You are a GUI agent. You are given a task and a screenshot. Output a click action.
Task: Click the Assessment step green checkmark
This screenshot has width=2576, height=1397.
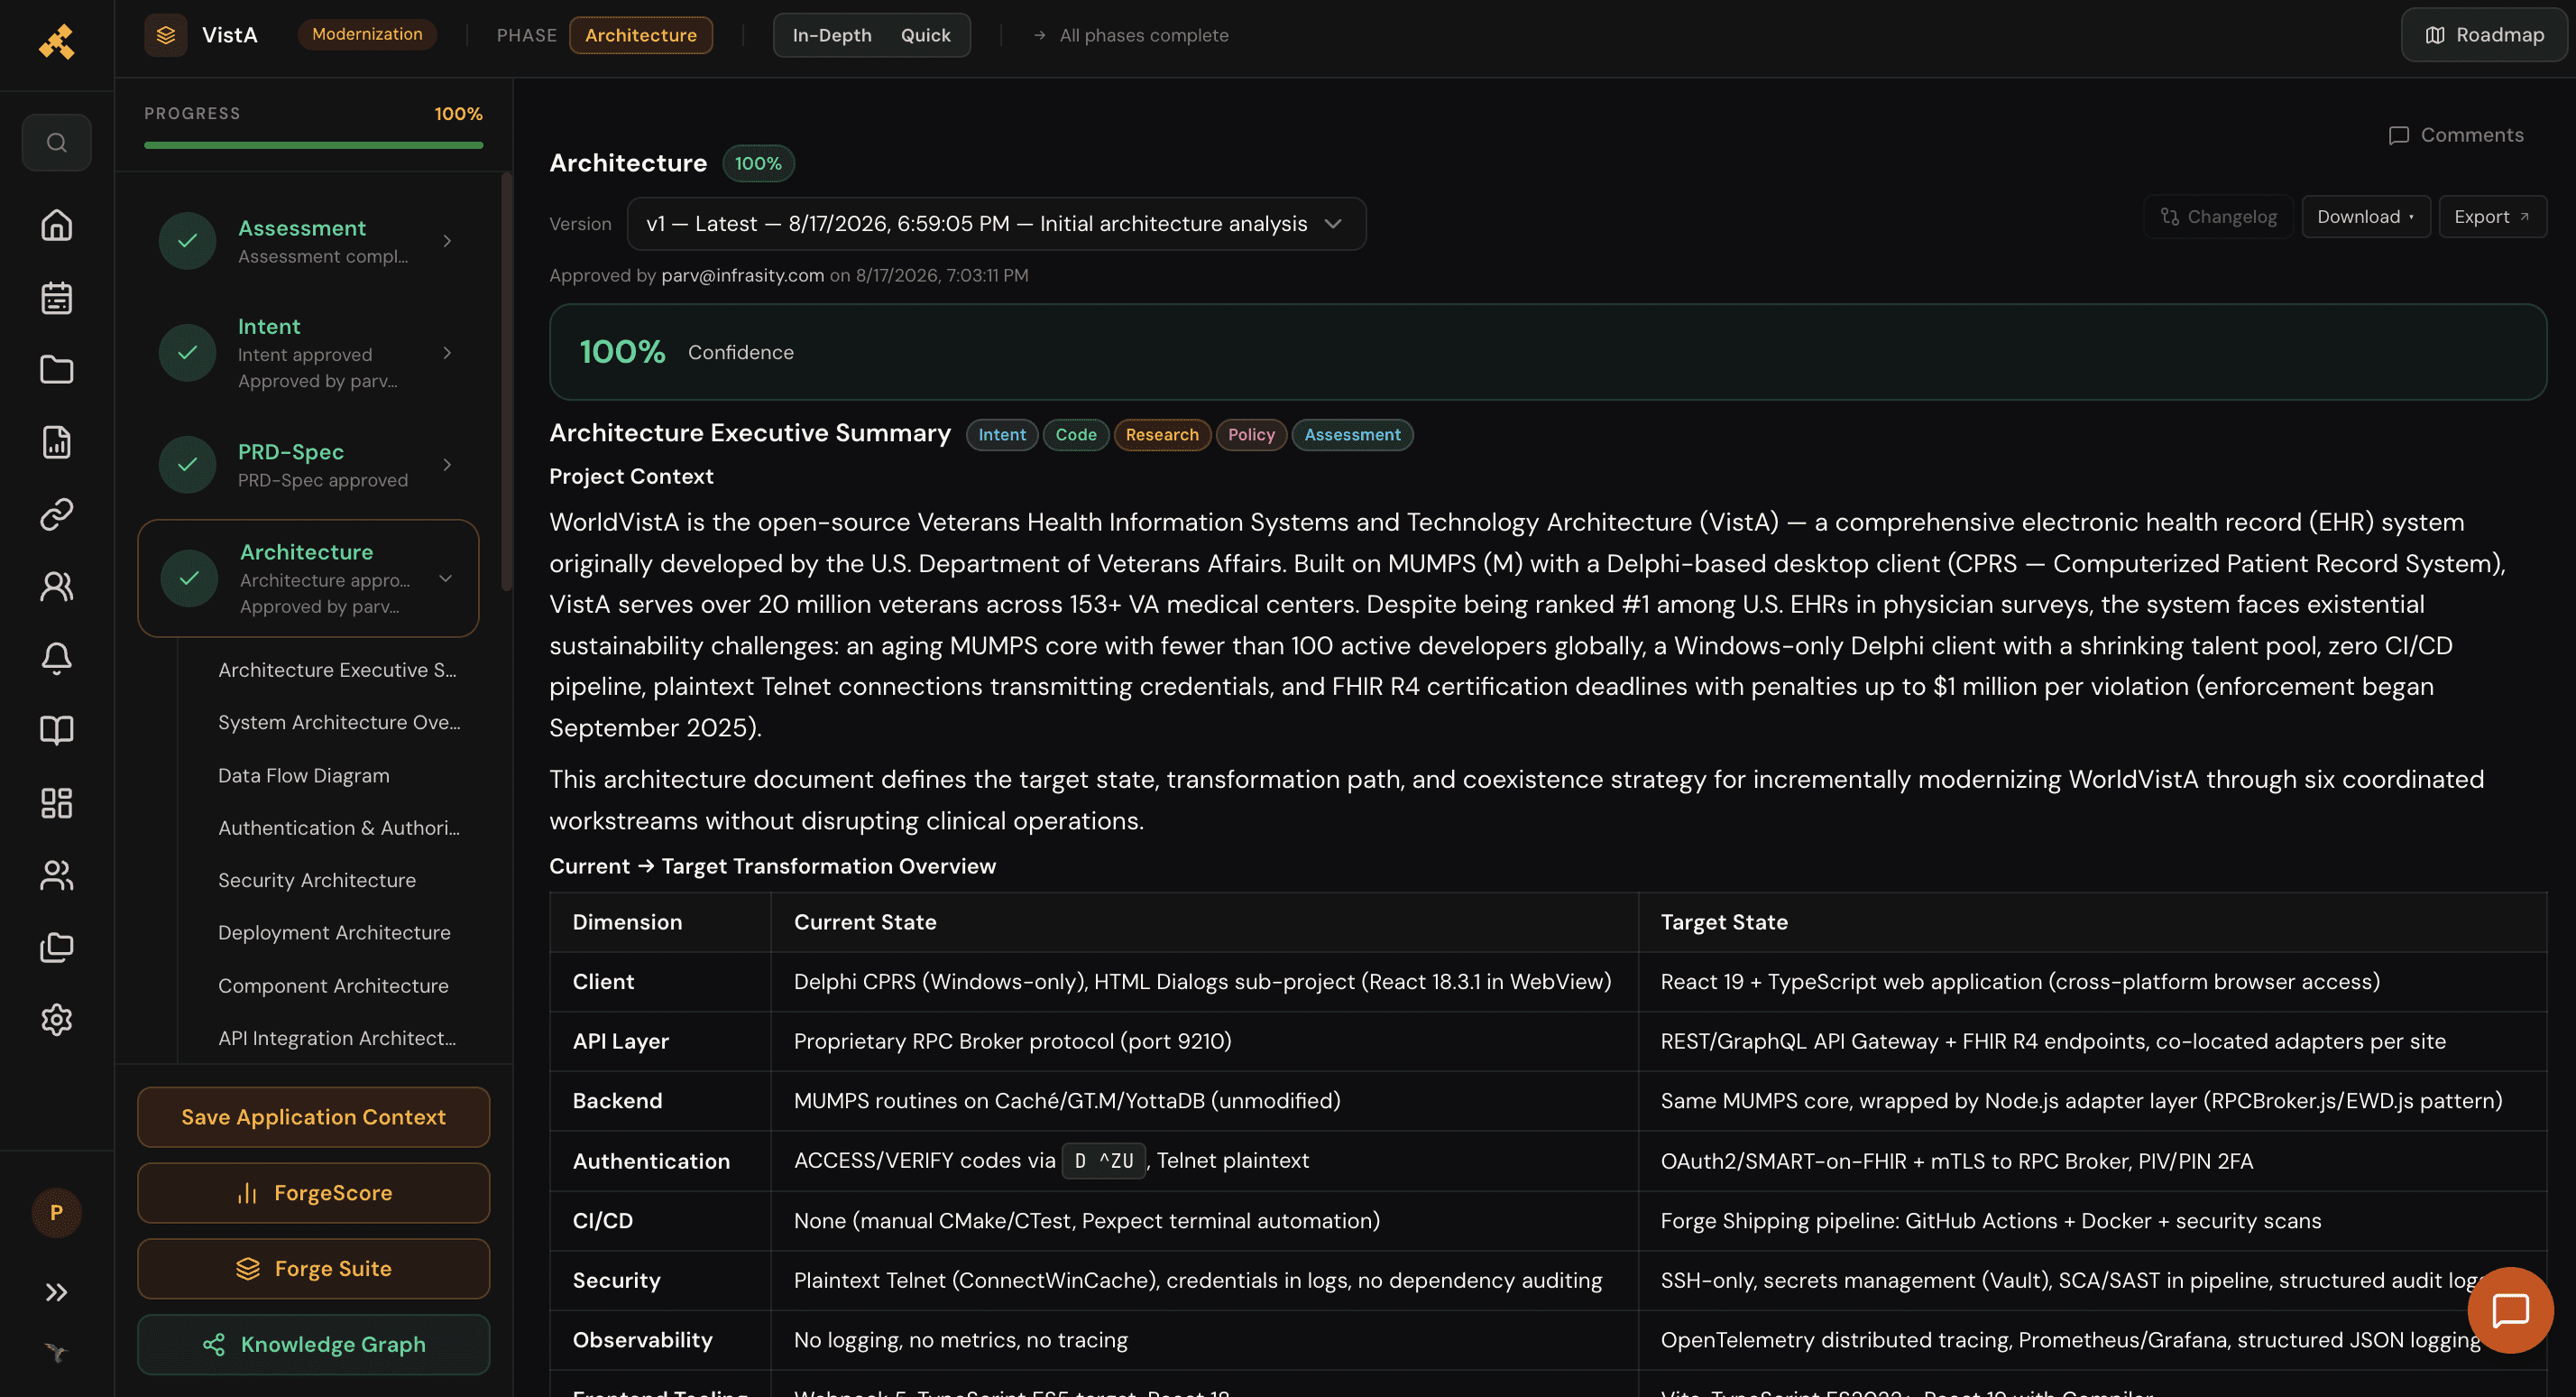coord(188,241)
